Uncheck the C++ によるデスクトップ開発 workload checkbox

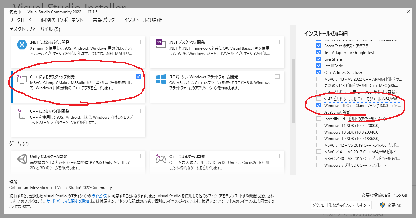pyautogui.click(x=138, y=76)
